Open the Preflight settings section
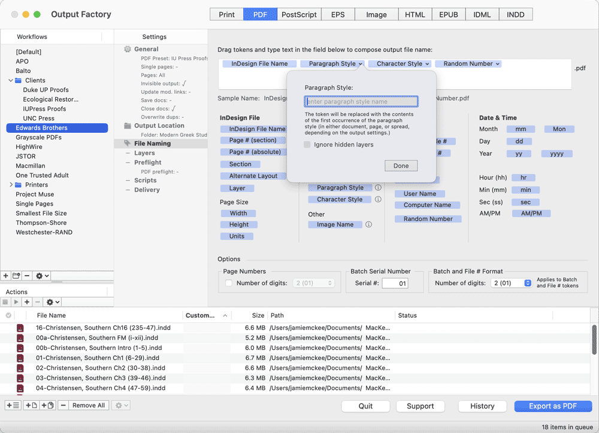The width and height of the screenshot is (599, 433). coord(147,163)
